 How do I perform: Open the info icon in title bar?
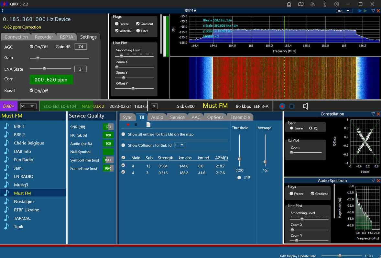coord(325,4)
